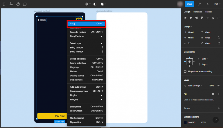223x128 pixels.
Task: Switch to the Prototype tab
Action: point(197,12)
